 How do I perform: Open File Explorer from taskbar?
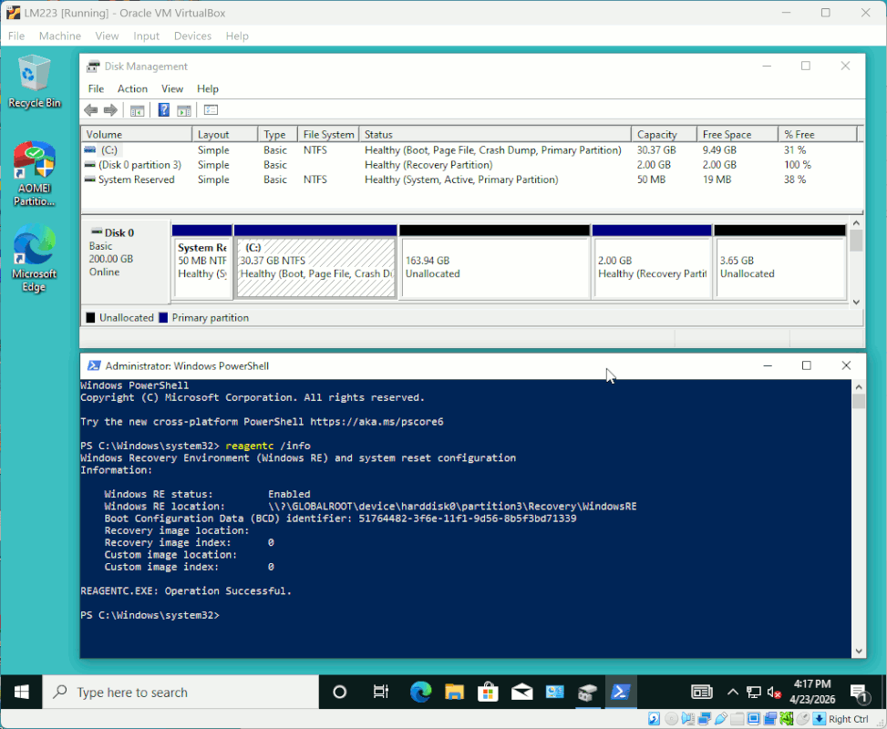(454, 692)
